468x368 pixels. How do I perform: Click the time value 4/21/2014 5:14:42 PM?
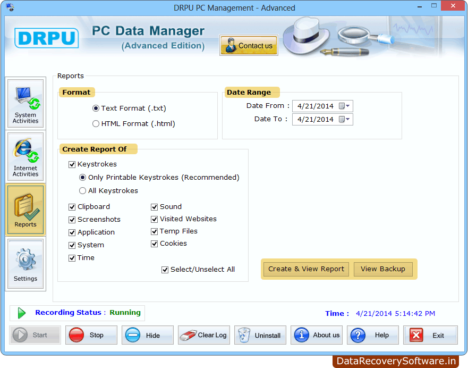click(x=395, y=314)
